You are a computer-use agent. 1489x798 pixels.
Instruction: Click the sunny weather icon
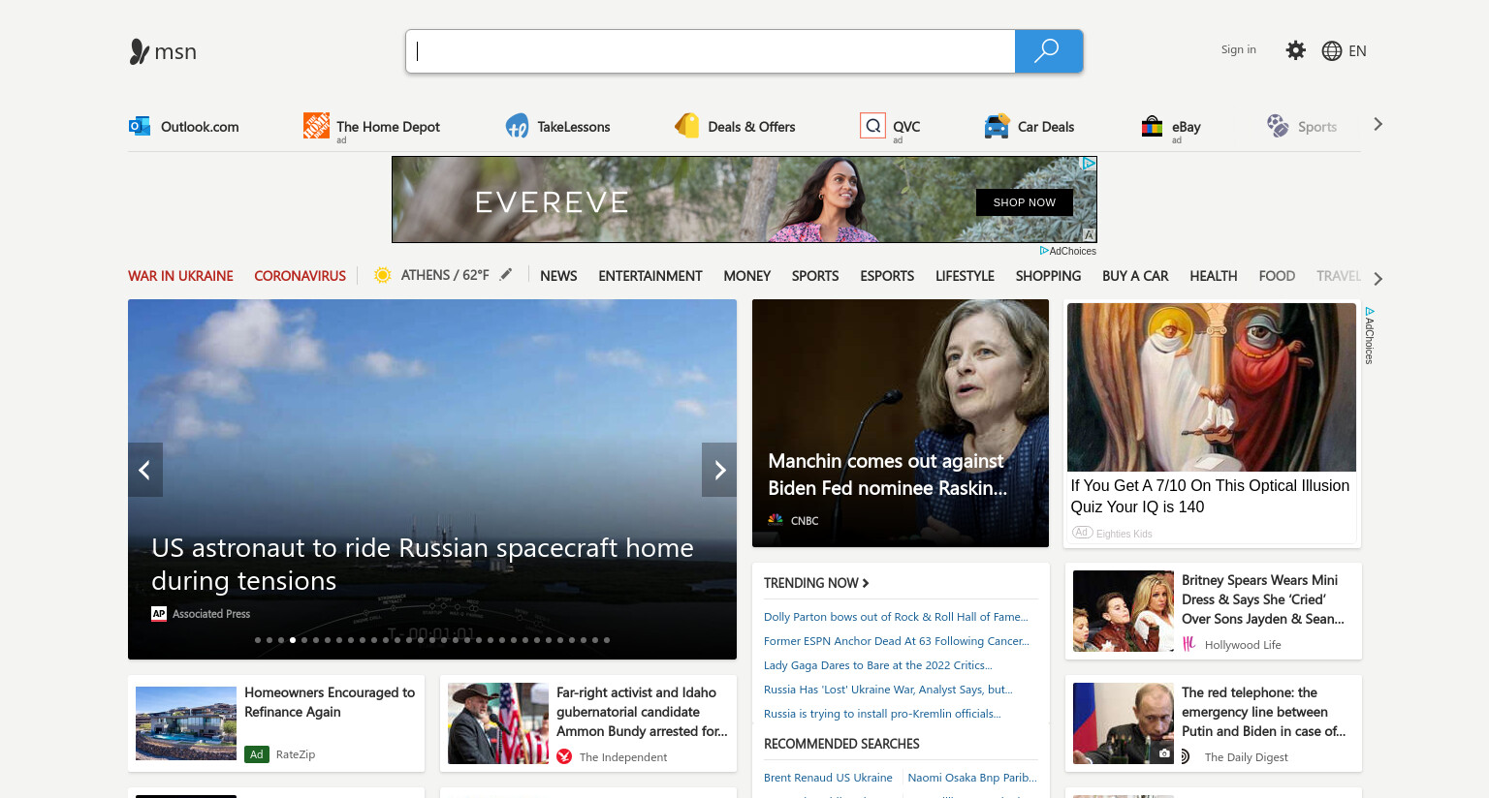(383, 275)
